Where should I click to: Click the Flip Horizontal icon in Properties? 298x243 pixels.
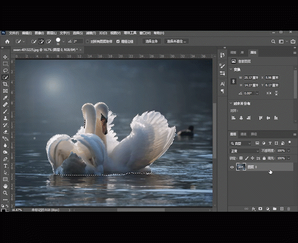[269, 93]
